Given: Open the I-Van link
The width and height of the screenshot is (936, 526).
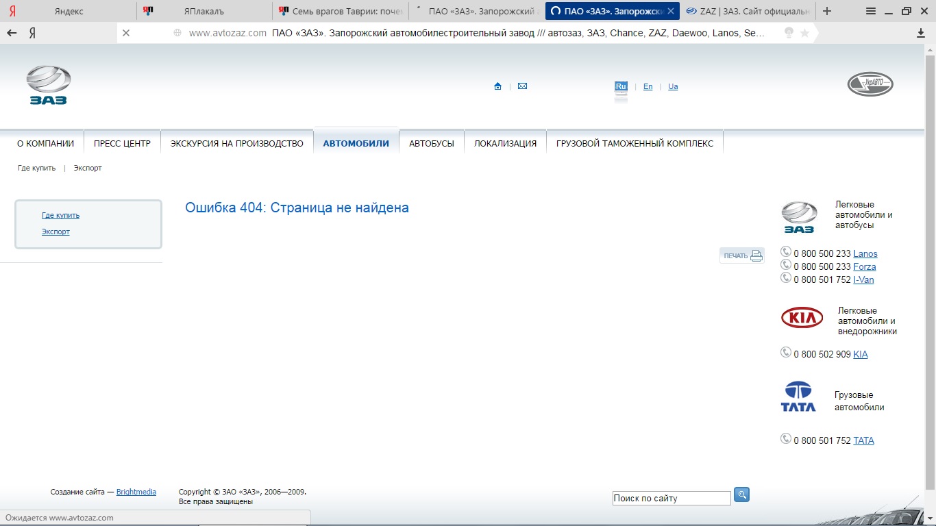Looking at the screenshot, I should [863, 279].
